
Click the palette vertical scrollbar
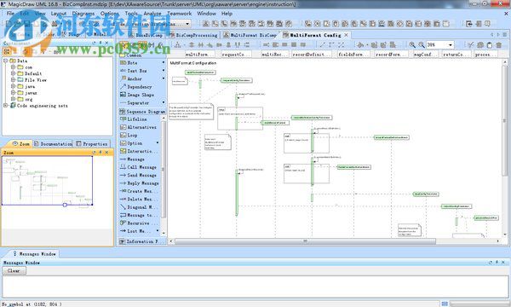pos(164,170)
